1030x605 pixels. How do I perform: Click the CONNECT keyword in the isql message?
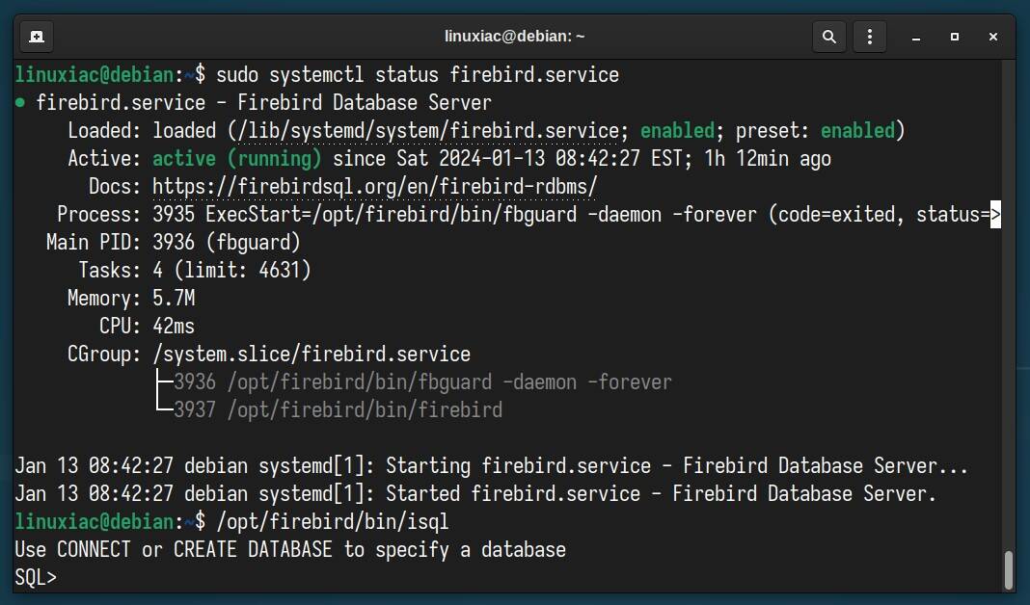click(95, 549)
